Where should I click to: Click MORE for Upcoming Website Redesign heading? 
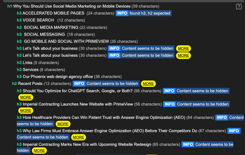tap(40, 151)
